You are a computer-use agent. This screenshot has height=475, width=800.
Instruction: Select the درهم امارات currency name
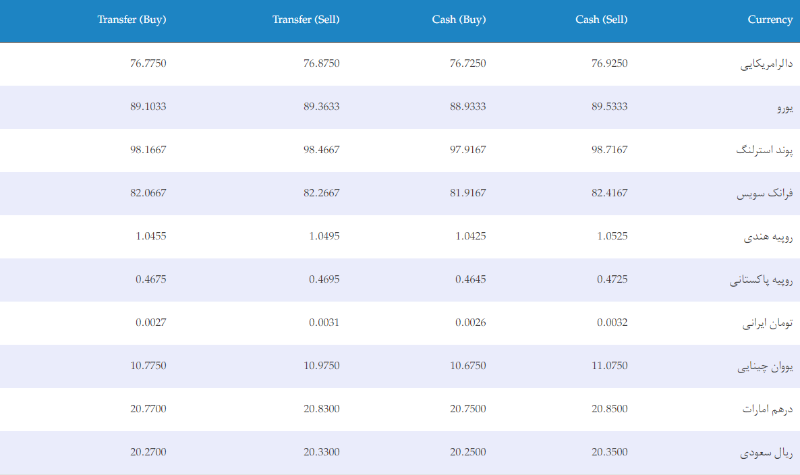(x=768, y=409)
